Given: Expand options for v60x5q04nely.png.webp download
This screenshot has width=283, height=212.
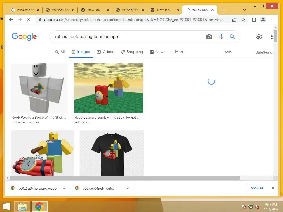Looking at the screenshot, I should coord(64,188).
